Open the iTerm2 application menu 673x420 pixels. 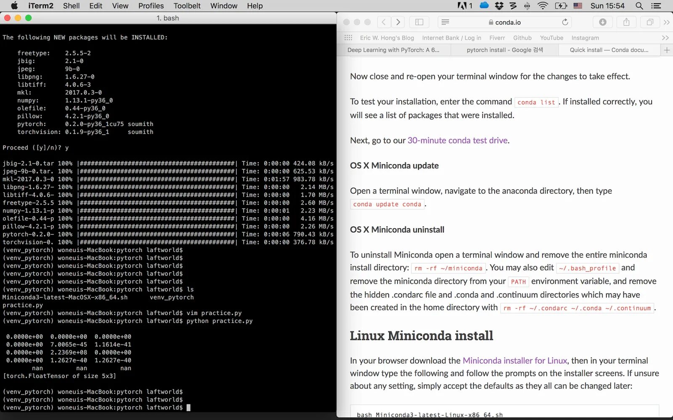pos(41,6)
